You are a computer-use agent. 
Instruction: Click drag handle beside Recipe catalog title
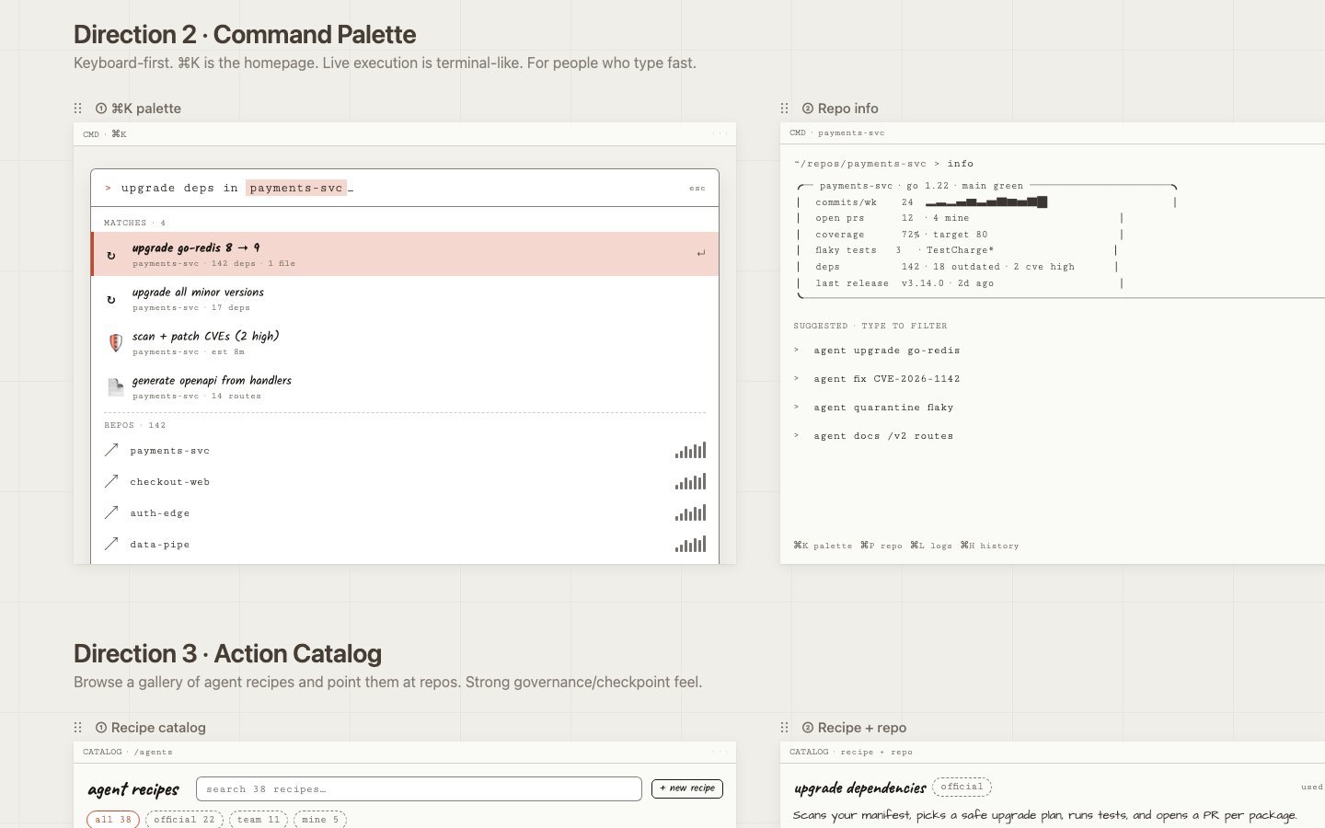click(78, 728)
